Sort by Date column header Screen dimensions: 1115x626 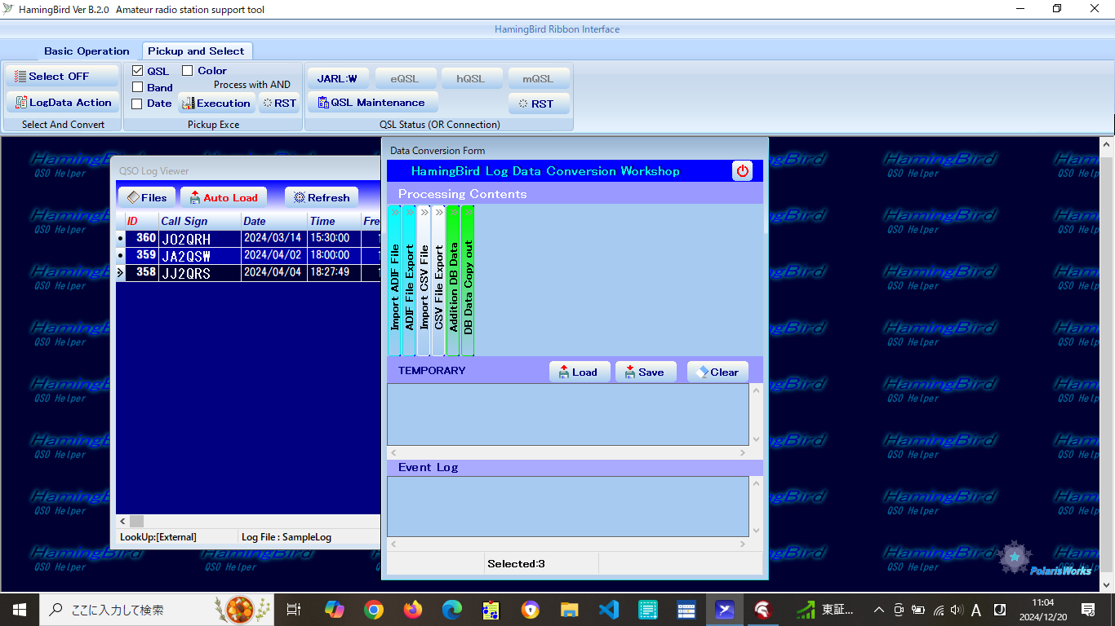(274, 221)
